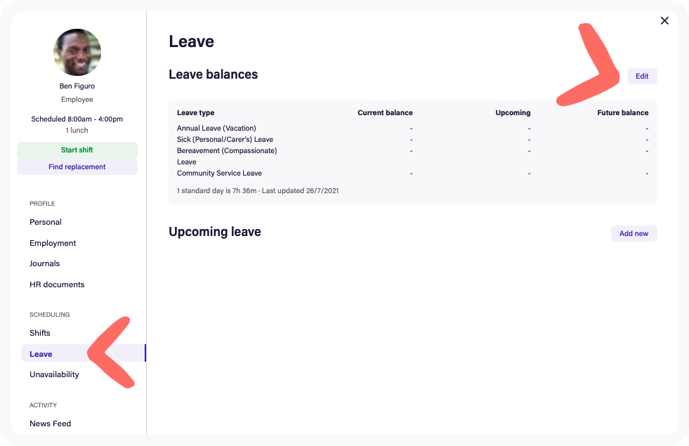Open the News Feed activity
Viewport: 689px width, 446px height.
pyautogui.click(x=50, y=424)
